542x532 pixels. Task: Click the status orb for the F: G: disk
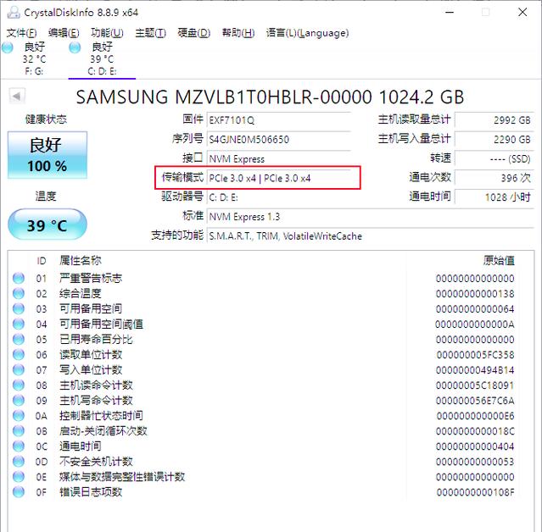8,47
